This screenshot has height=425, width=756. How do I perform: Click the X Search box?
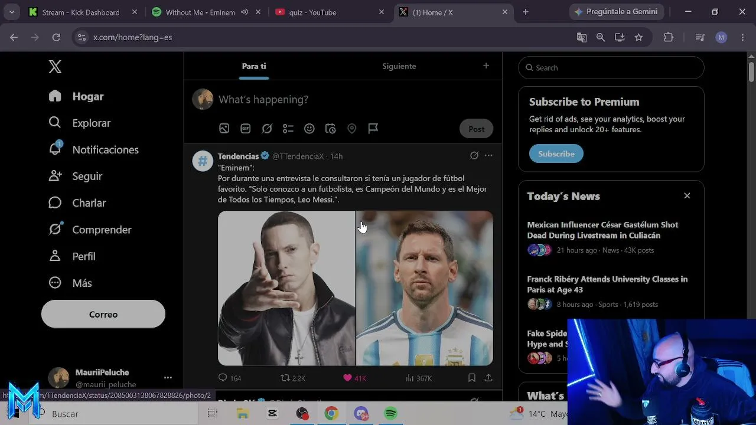pyautogui.click(x=611, y=68)
